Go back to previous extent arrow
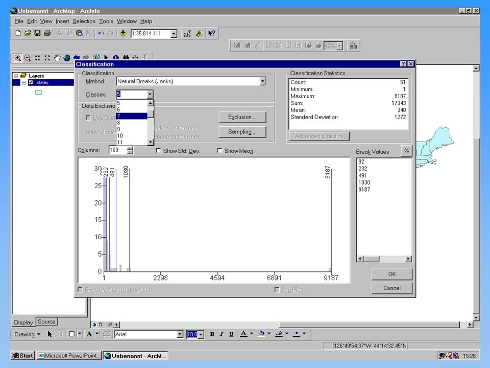This screenshot has width=490, height=368. click(x=76, y=58)
